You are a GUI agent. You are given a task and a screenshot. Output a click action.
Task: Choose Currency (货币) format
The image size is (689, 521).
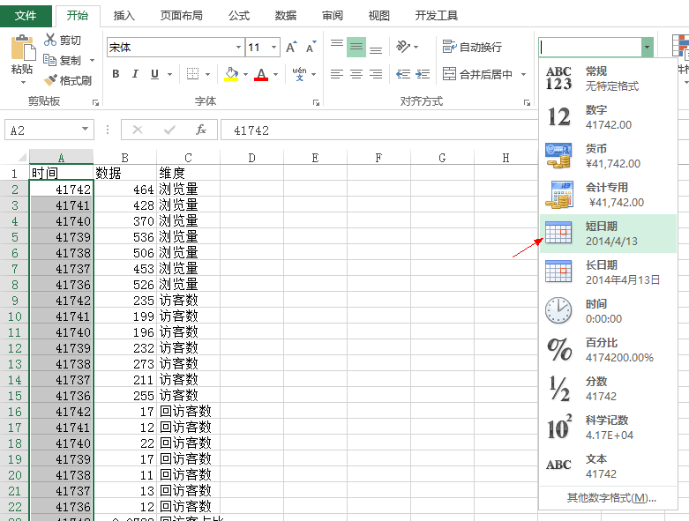pyautogui.click(x=608, y=156)
